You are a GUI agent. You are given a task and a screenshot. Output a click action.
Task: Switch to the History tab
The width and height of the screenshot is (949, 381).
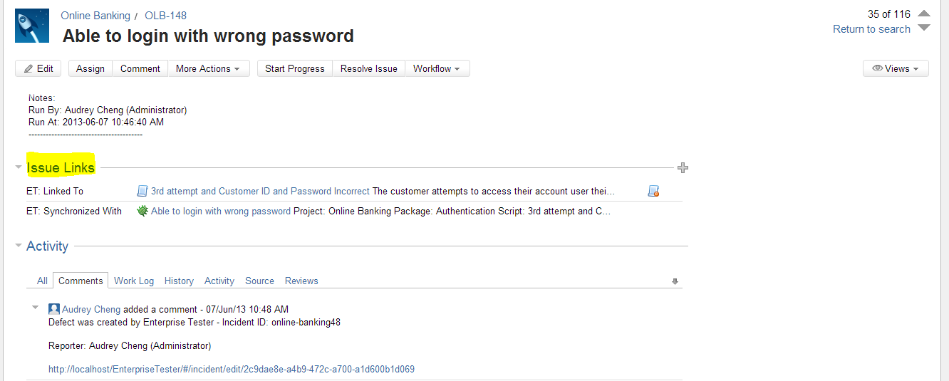[x=179, y=281]
